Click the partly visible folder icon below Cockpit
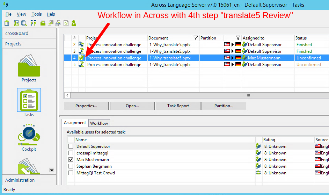329x195 pixels. pyautogui.click(x=29, y=166)
